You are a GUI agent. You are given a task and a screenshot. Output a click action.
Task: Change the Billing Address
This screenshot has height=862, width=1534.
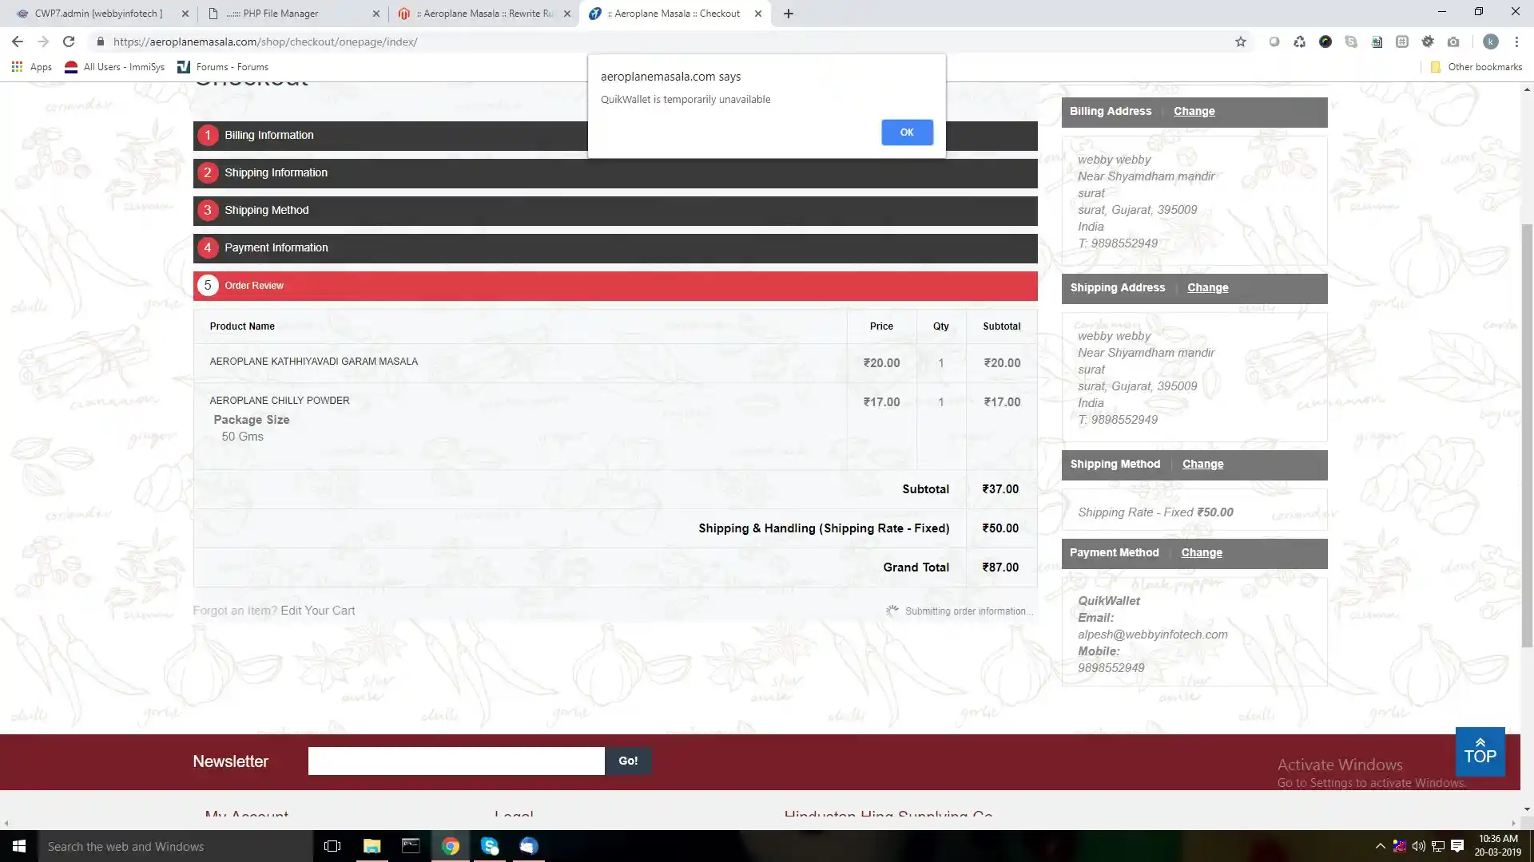(1194, 112)
